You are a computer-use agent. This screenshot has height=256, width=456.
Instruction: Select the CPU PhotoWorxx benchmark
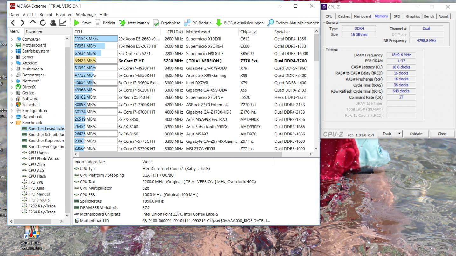tap(43, 158)
